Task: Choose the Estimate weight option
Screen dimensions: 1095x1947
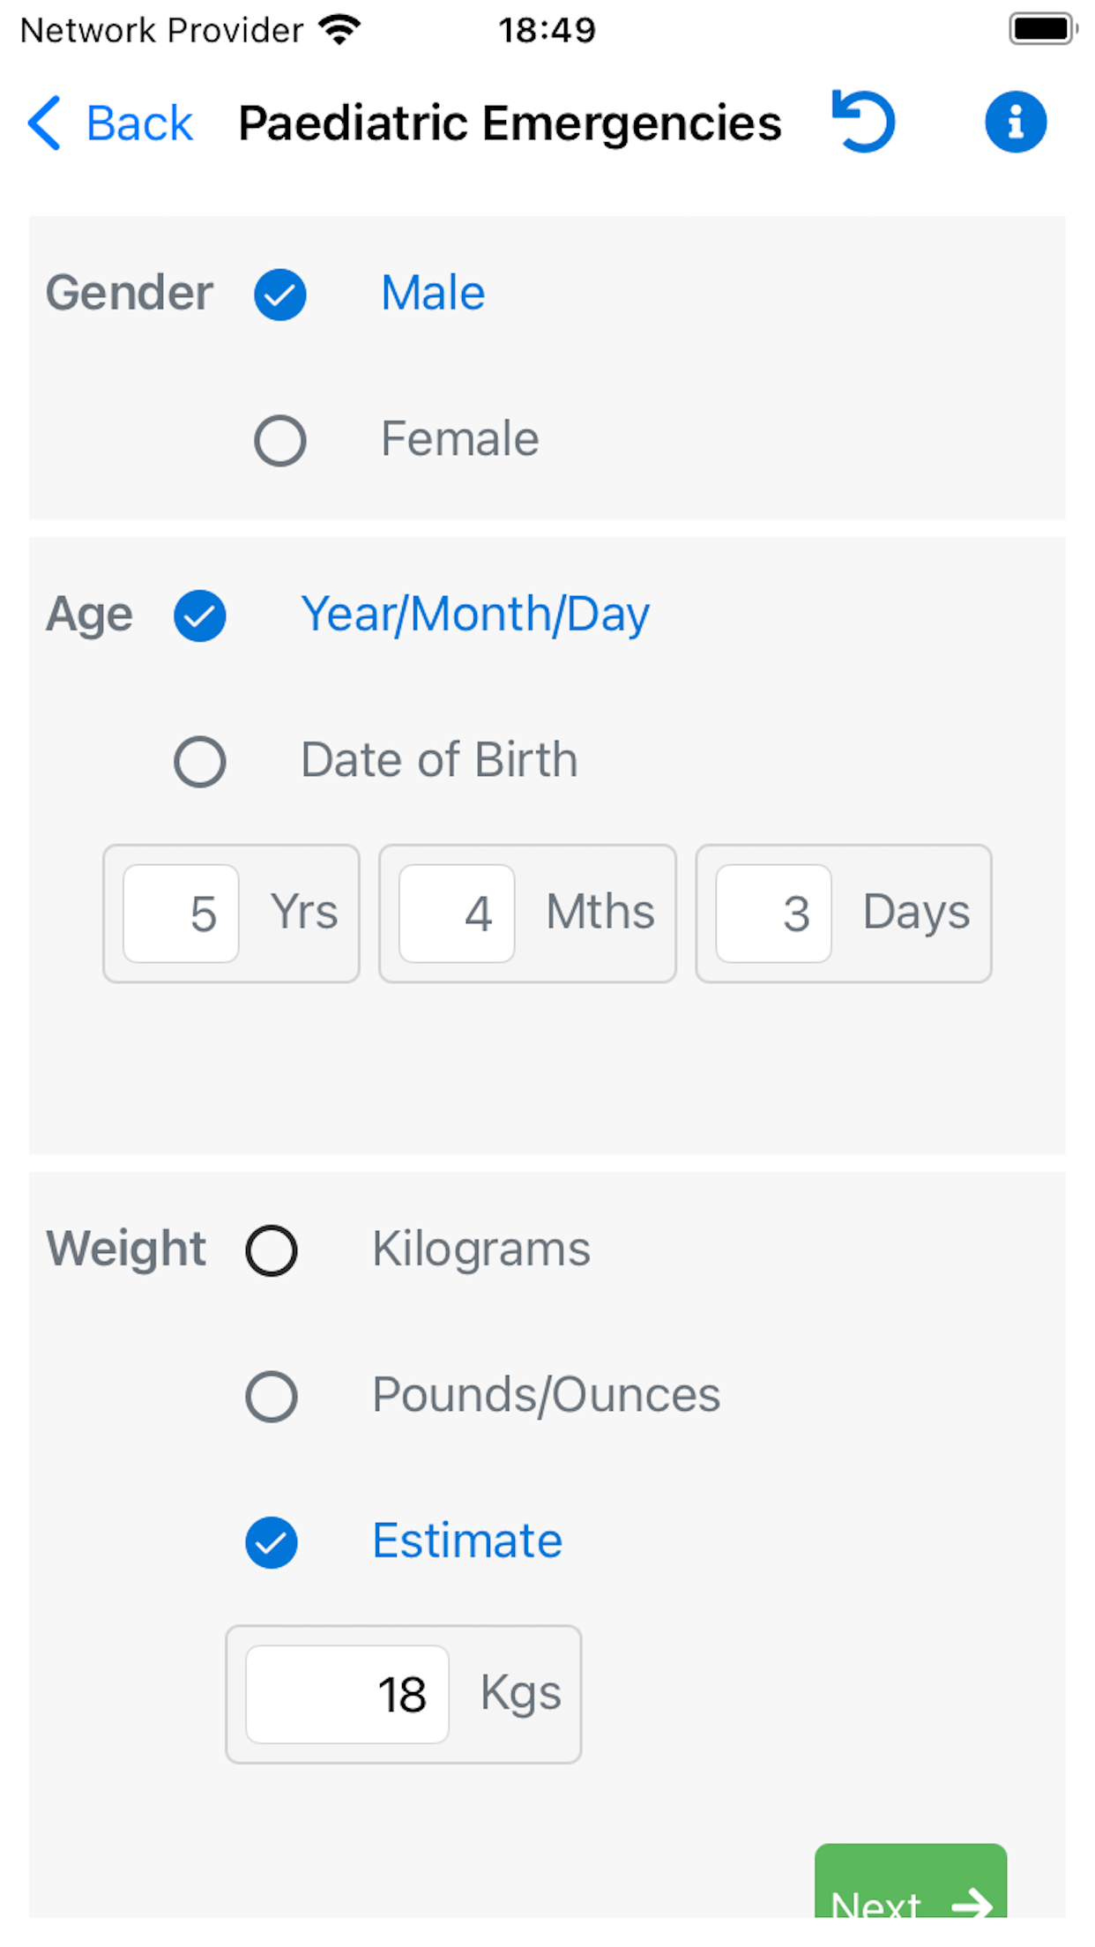Action: [272, 1542]
